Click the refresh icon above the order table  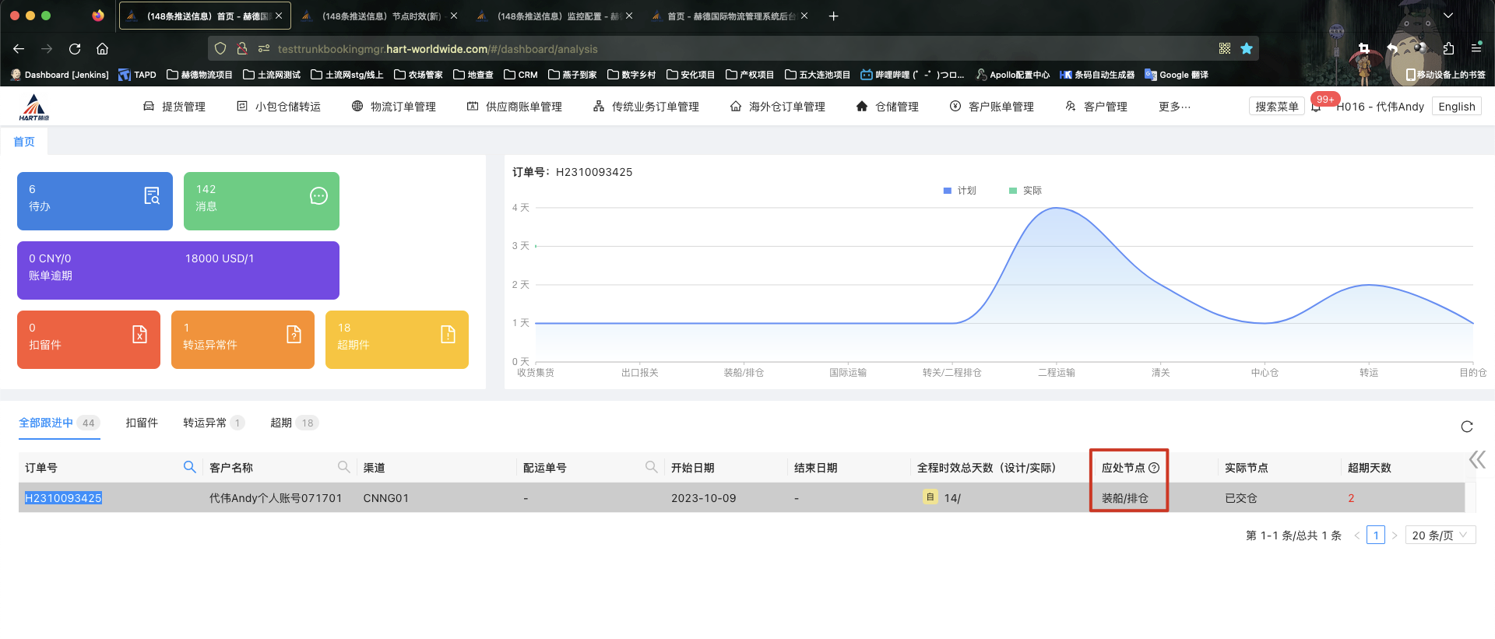[x=1466, y=427]
